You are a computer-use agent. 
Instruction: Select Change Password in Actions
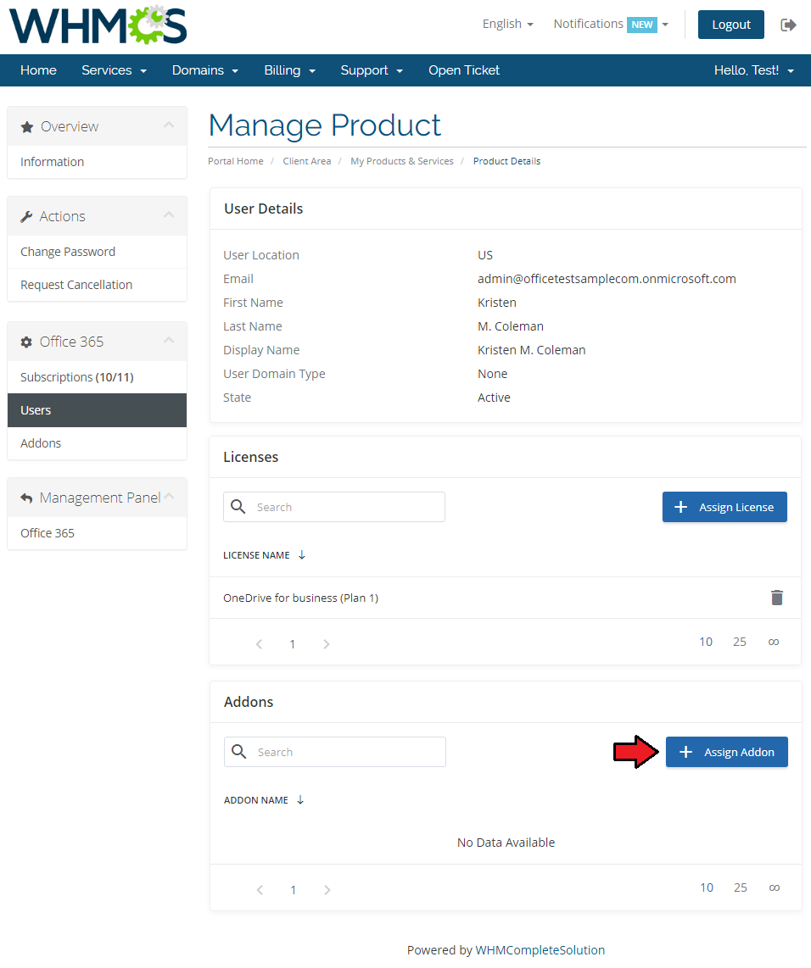tap(97, 252)
